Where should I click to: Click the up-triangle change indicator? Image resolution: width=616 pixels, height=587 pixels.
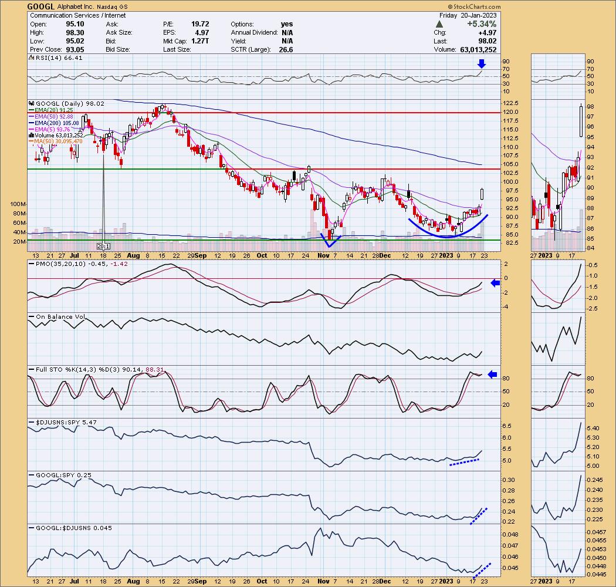point(439,25)
